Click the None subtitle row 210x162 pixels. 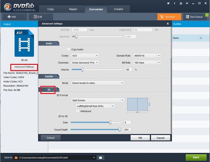pos(191,38)
